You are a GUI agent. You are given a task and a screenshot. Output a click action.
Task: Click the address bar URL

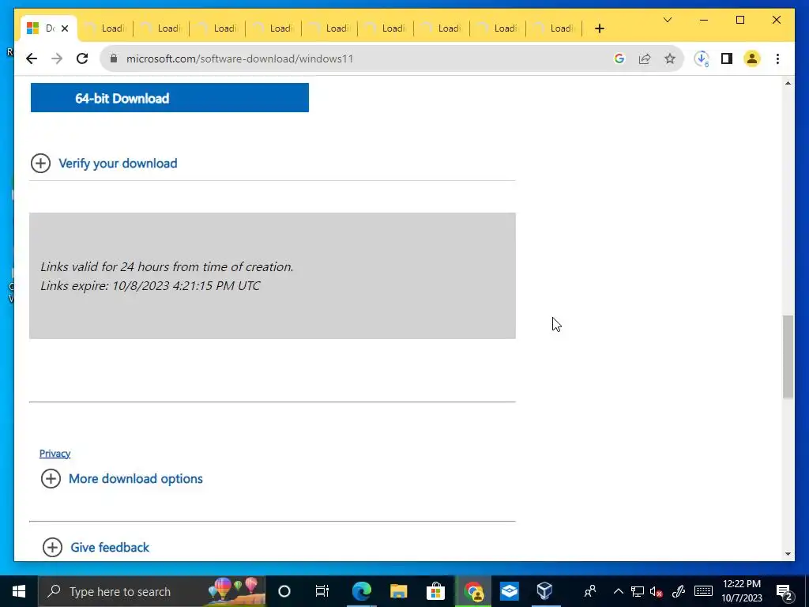240,58
